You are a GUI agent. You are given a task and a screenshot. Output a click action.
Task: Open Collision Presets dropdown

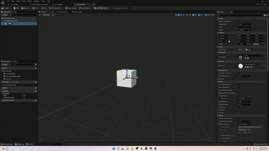click(x=244, y=124)
